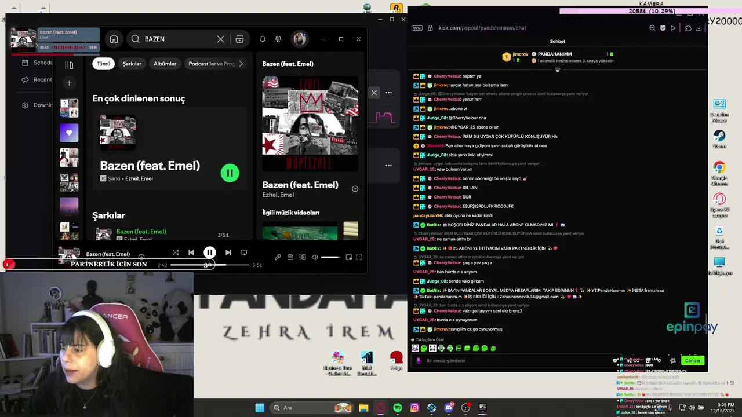
Task: Insert the first panda emote in chat
Action: coord(415,348)
